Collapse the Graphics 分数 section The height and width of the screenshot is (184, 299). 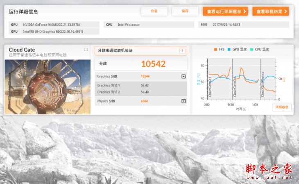[x=183, y=76]
